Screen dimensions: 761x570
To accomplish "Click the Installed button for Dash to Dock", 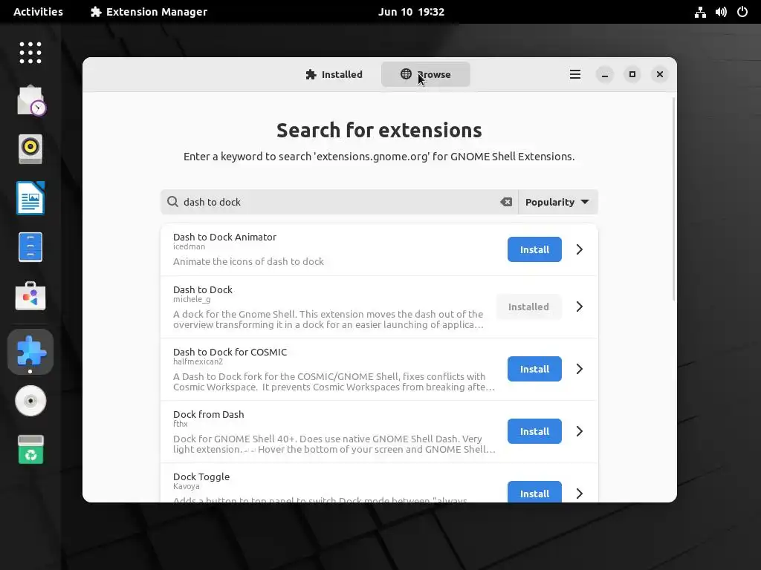I will coord(528,307).
